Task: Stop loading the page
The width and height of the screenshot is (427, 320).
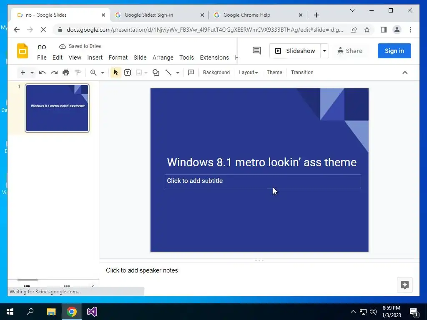Action: click(43, 30)
